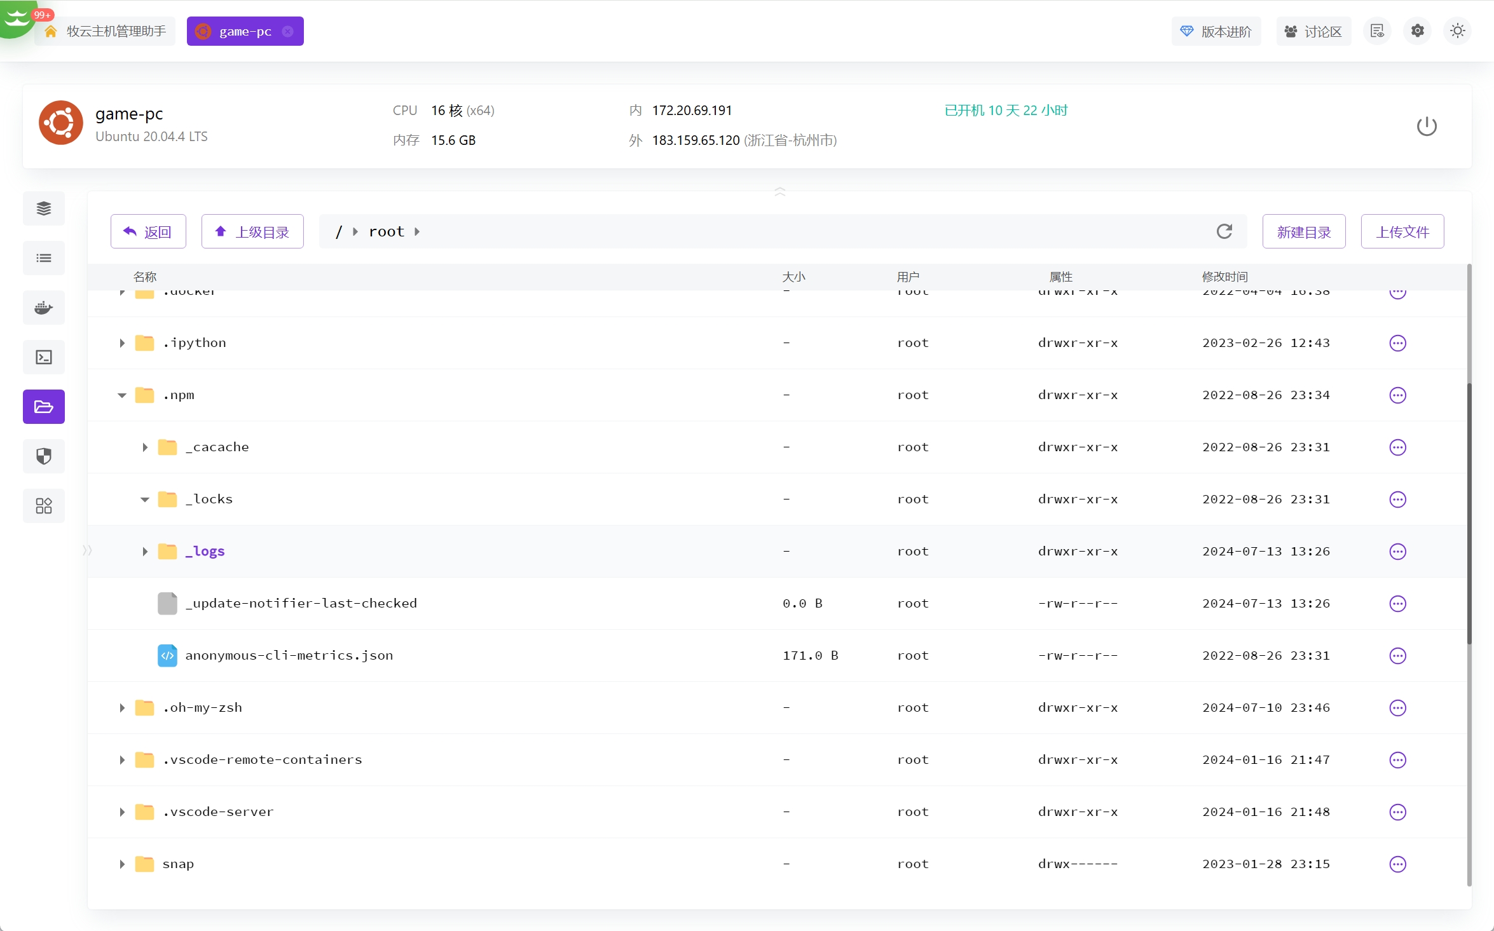Expand the .oh-my-zsh folder
This screenshot has width=1494, height=931.
pyautogui.click(x=122, y=708)
